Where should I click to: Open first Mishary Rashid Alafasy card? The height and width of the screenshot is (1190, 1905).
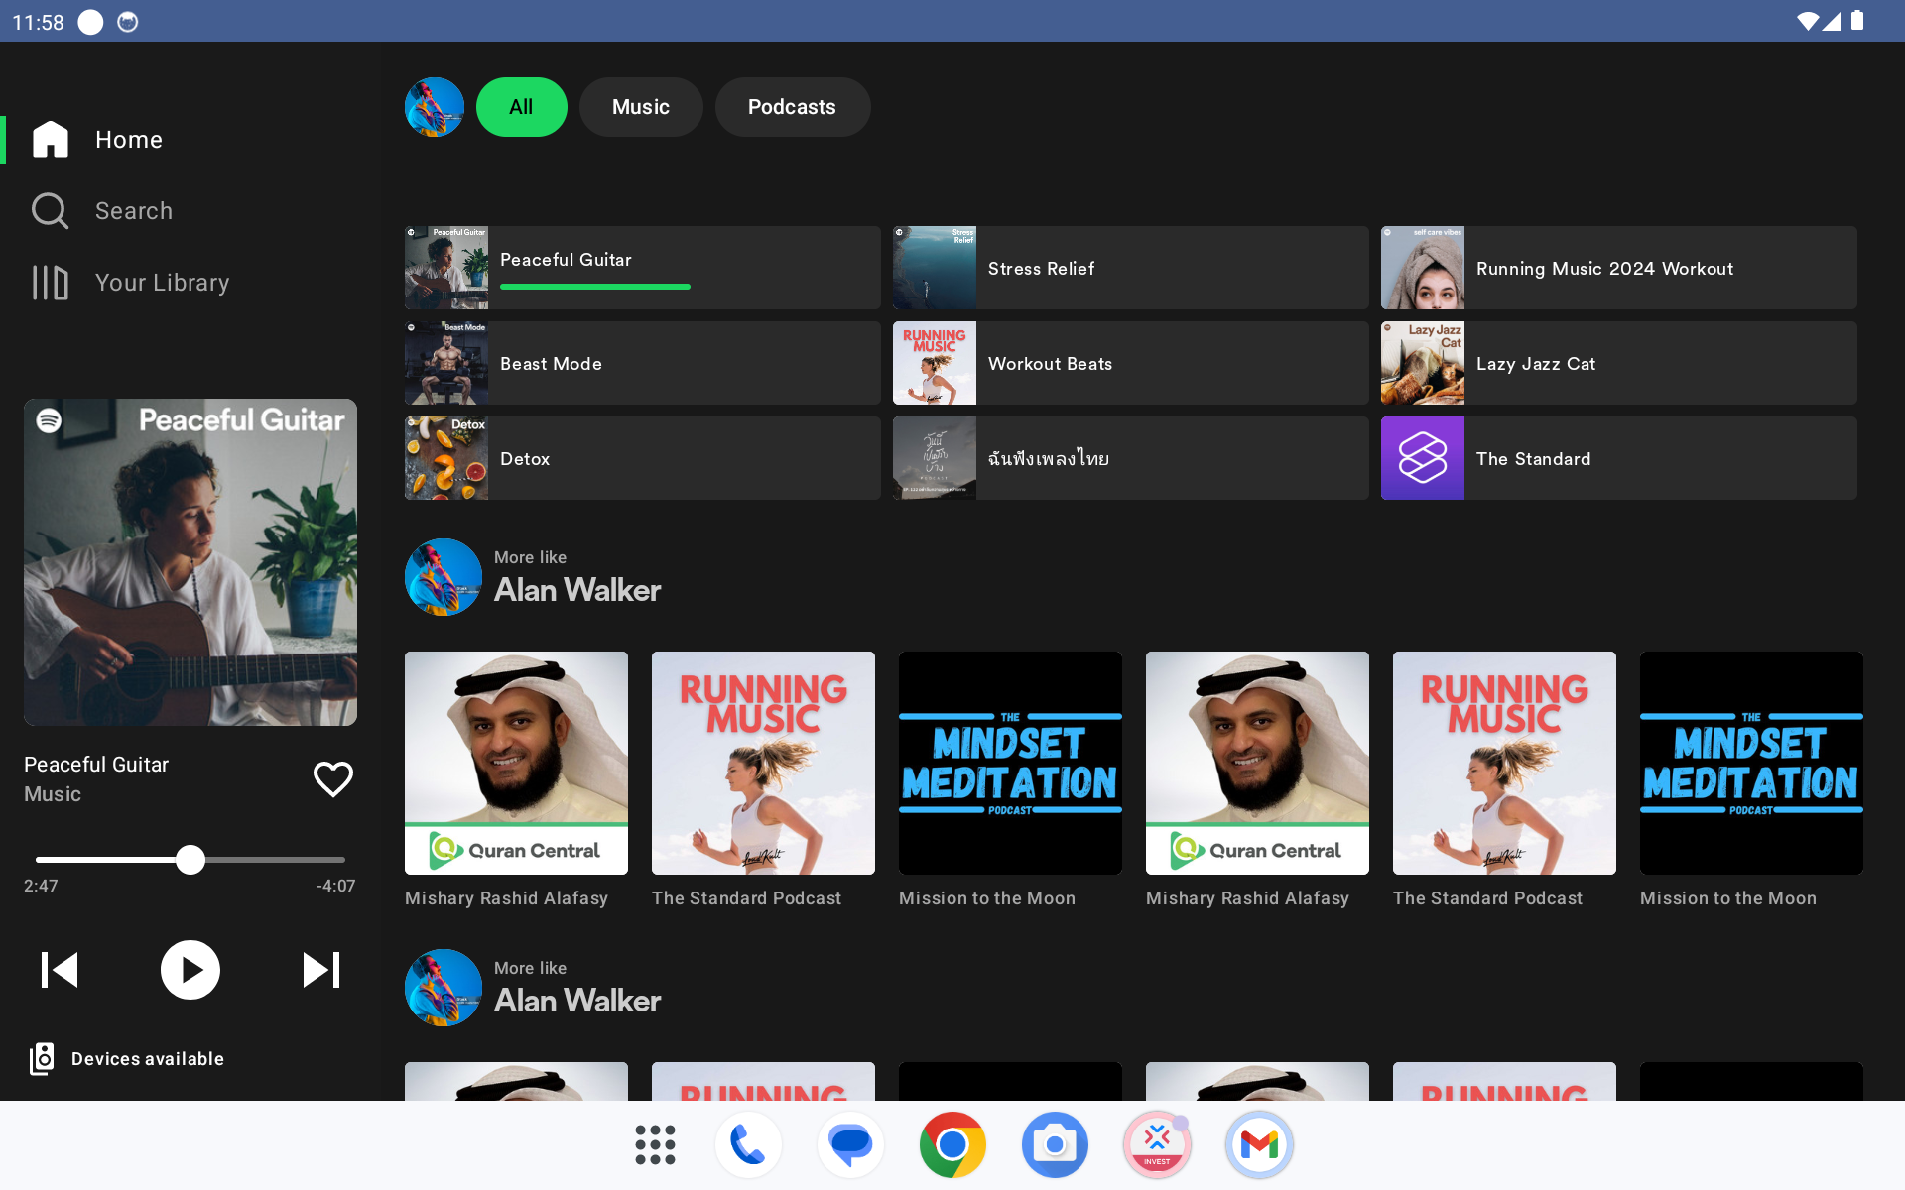516,780
